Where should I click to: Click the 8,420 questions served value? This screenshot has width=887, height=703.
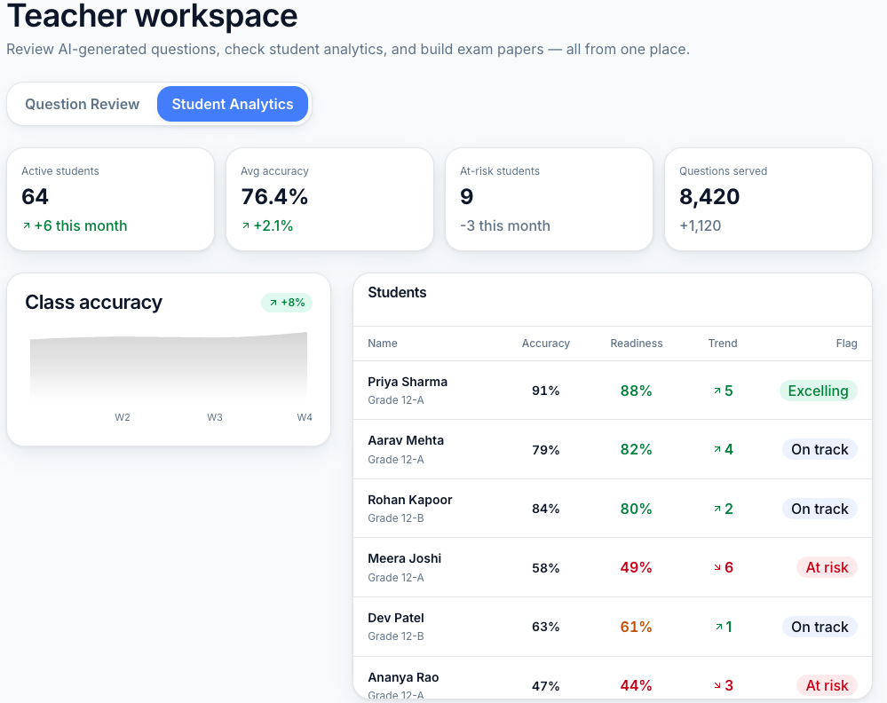[709, 197]
